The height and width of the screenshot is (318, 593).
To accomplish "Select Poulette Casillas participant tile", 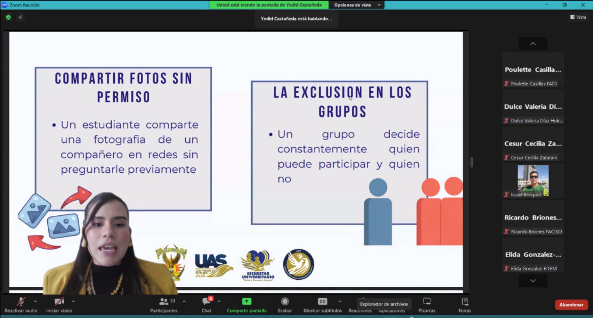I will tap(533, 70).
